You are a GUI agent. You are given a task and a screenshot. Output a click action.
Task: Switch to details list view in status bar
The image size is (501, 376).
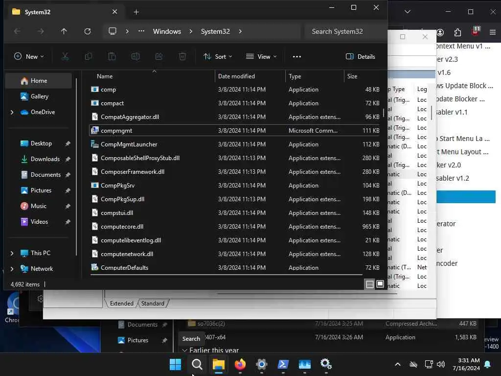pyautogui.click(x=370, y=284)
